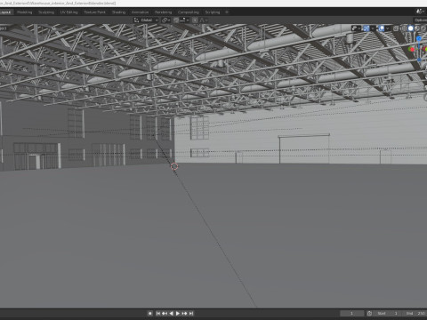Open the scene selector icon at top right

click(419, 12)
